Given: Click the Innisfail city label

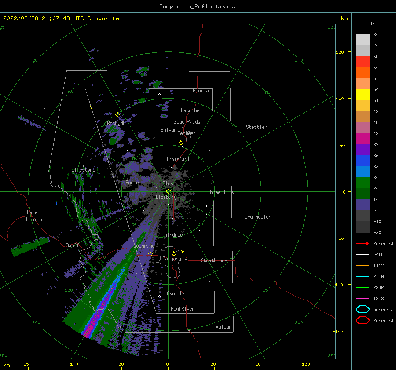Looking at the screenshot, I should 178,159.
